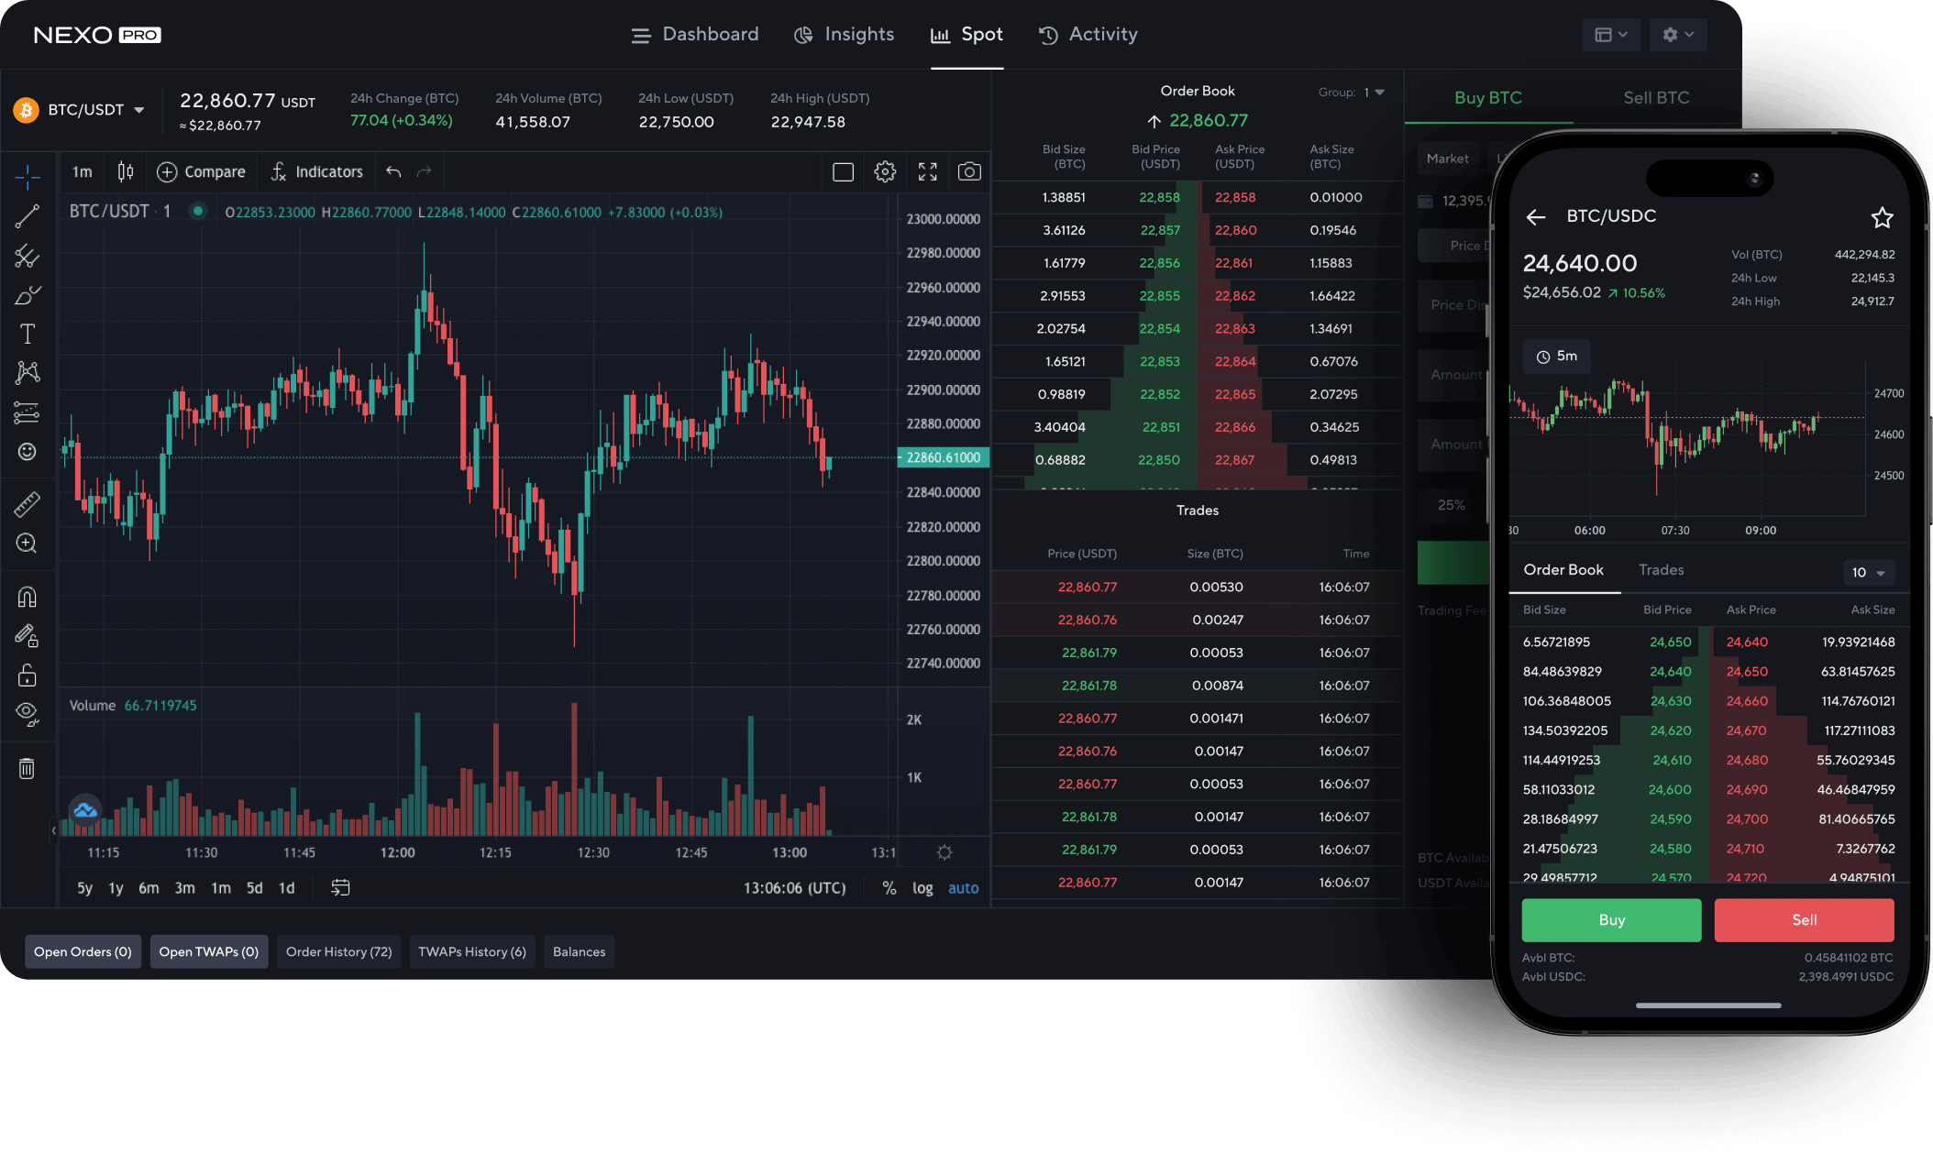This screenshot has height=1164, width=1933.
Task: Select the text annotation tool
Action: pos(25,335)
